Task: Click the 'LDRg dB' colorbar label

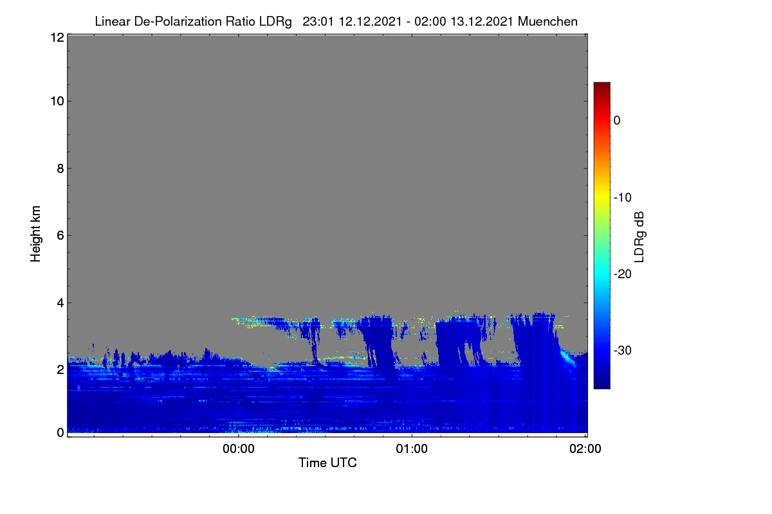Action: pos(639,236)
